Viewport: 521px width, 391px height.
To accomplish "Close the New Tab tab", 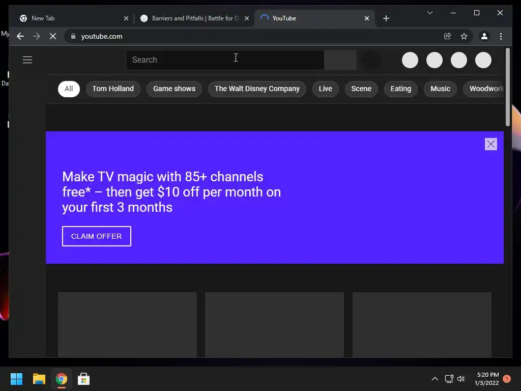I will (126, 18).
